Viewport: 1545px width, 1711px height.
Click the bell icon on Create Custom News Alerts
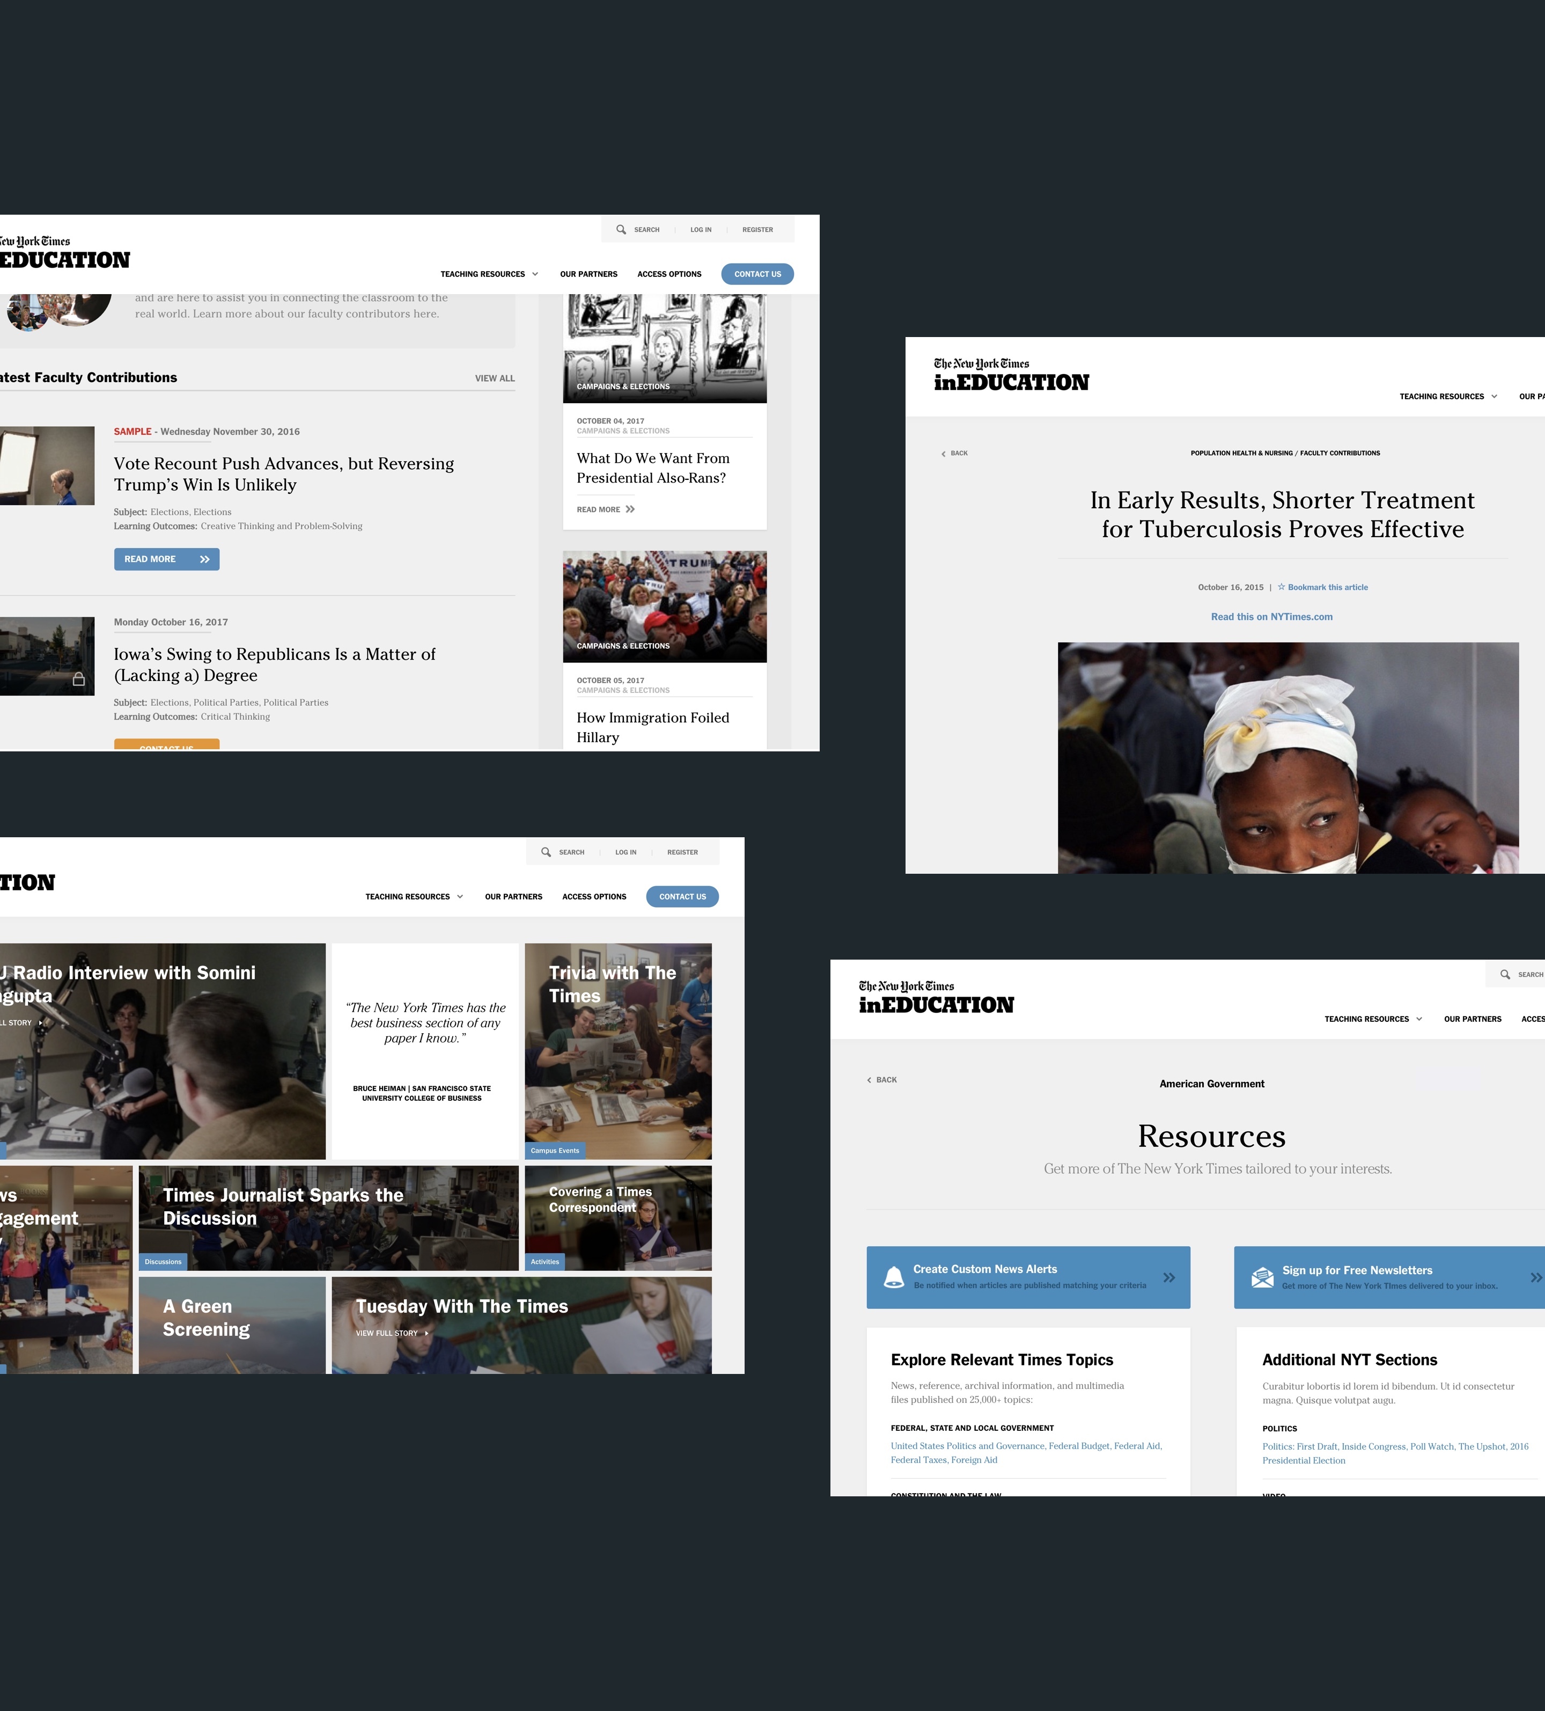tap(893, 1276)
